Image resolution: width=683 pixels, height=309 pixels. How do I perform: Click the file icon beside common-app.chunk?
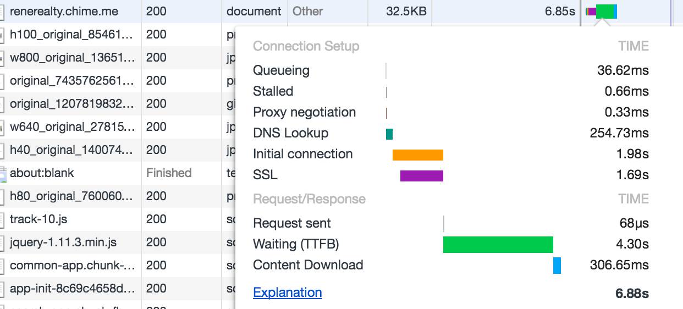tap(2, 266)
